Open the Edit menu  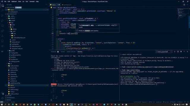click(x=9, y=1)
